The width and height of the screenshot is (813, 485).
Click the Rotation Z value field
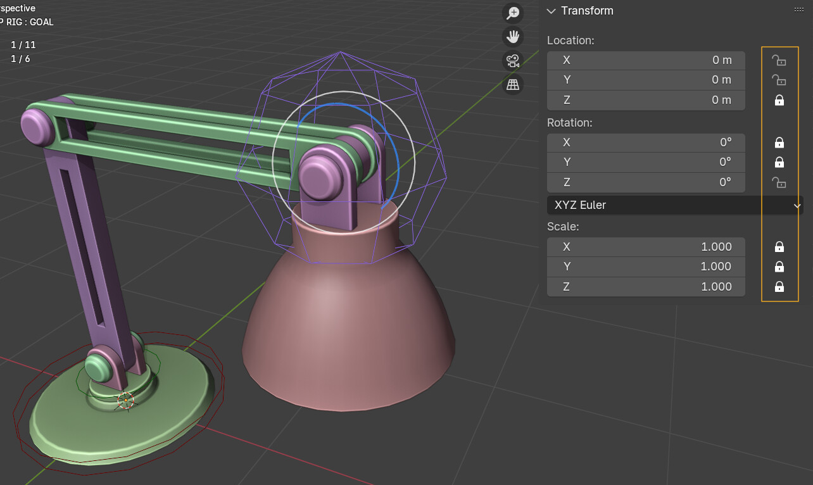coord(646,182)
